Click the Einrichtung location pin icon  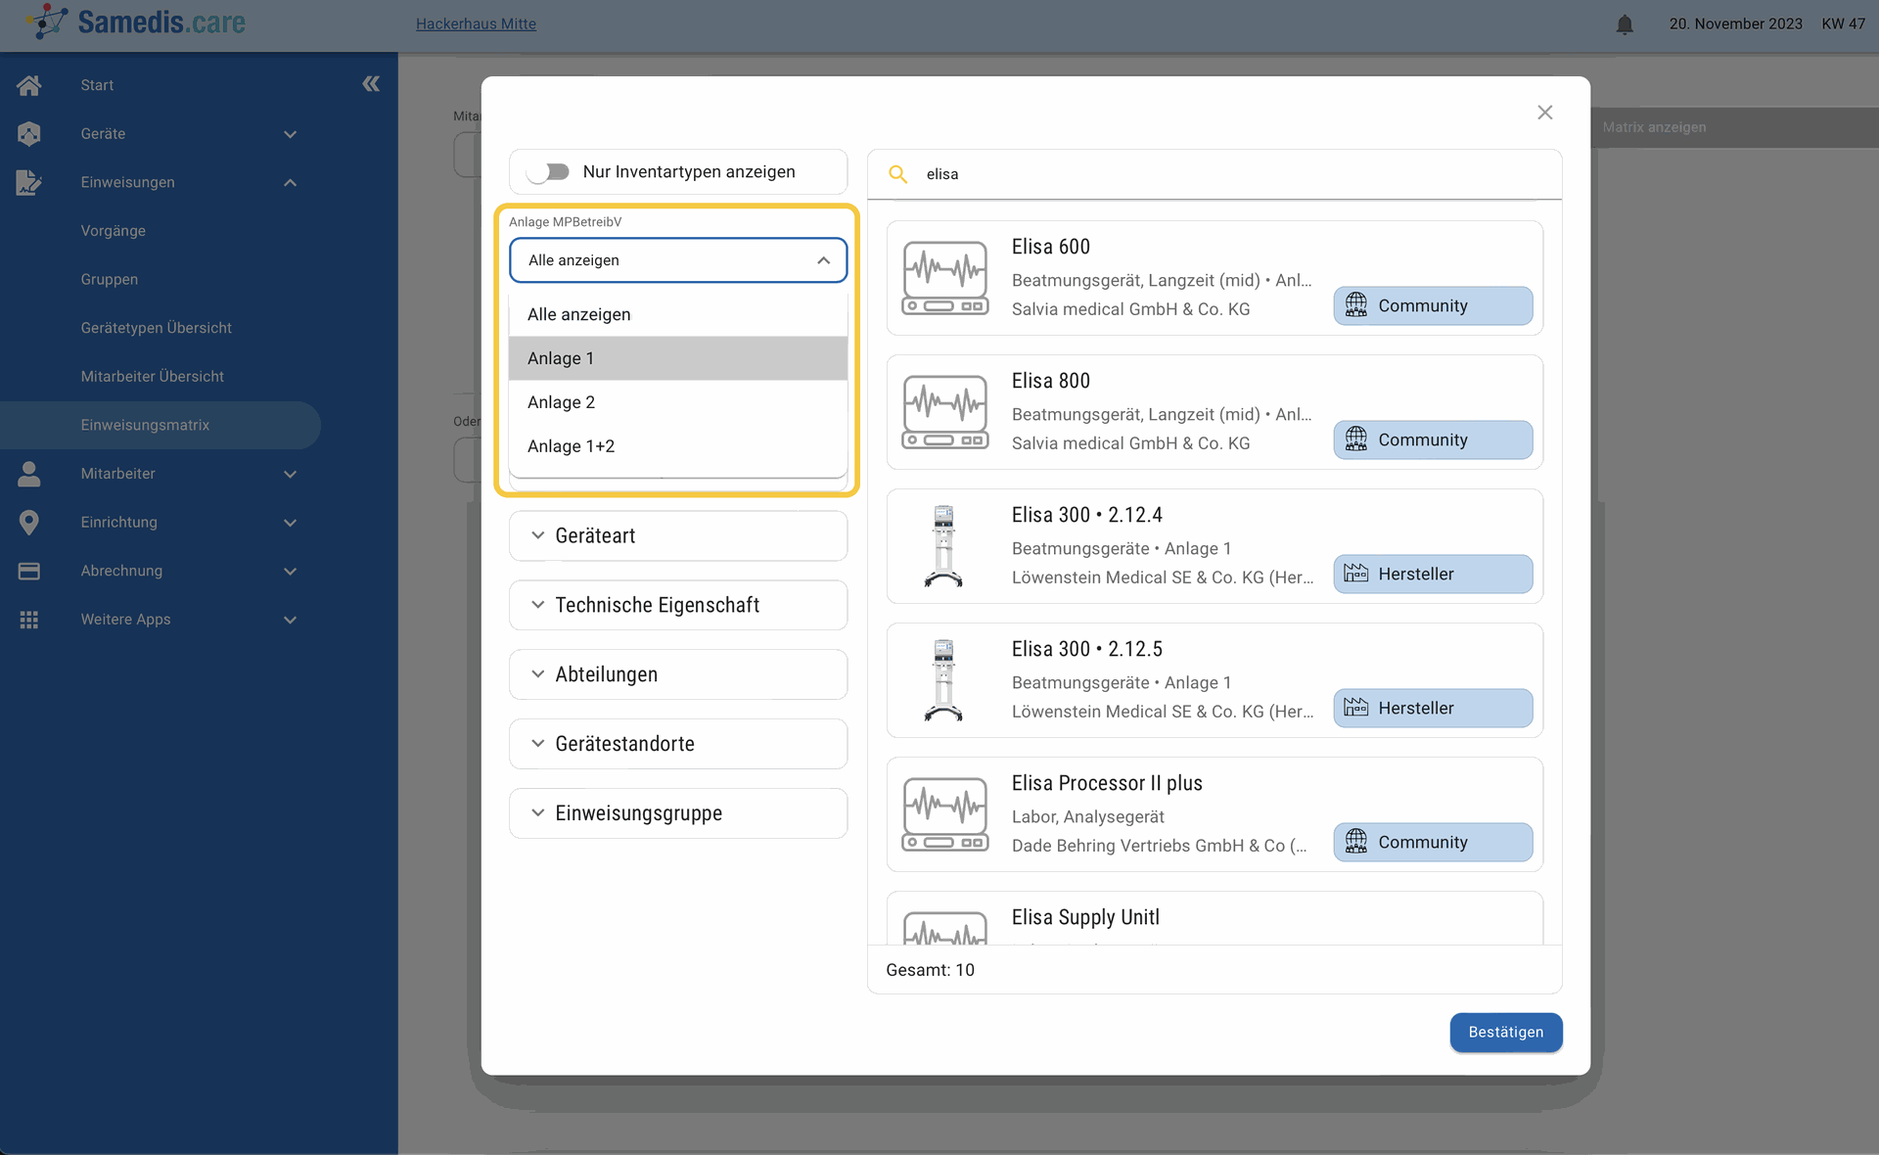click(x=29, y=523)
